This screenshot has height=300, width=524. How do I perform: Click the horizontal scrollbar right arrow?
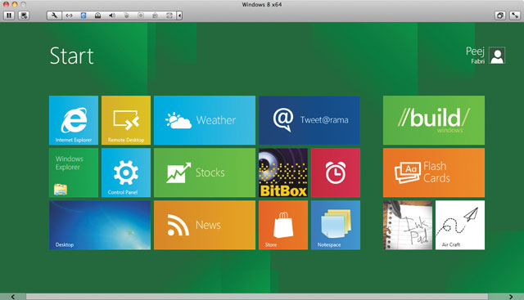(x=511, y=297)
